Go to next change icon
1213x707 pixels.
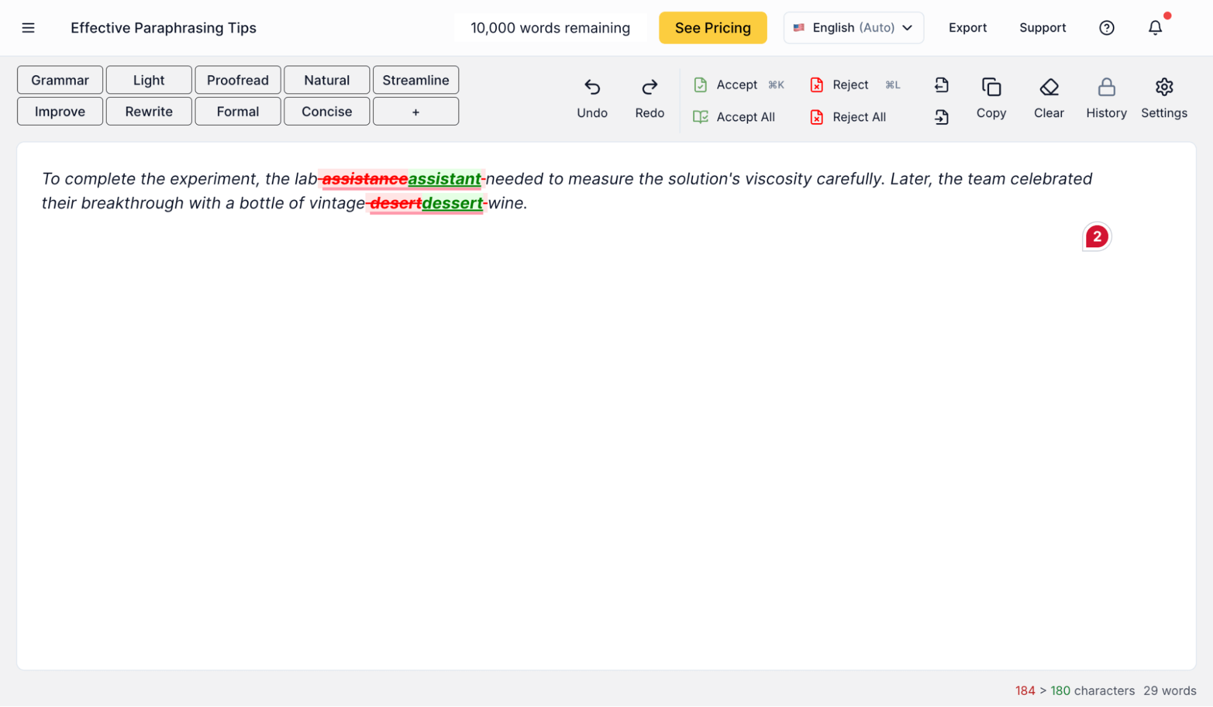[941, 117]
